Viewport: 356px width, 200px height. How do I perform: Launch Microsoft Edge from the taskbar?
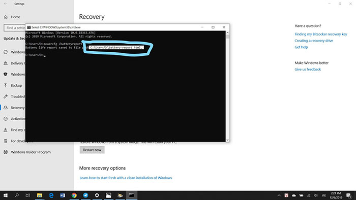51,195
